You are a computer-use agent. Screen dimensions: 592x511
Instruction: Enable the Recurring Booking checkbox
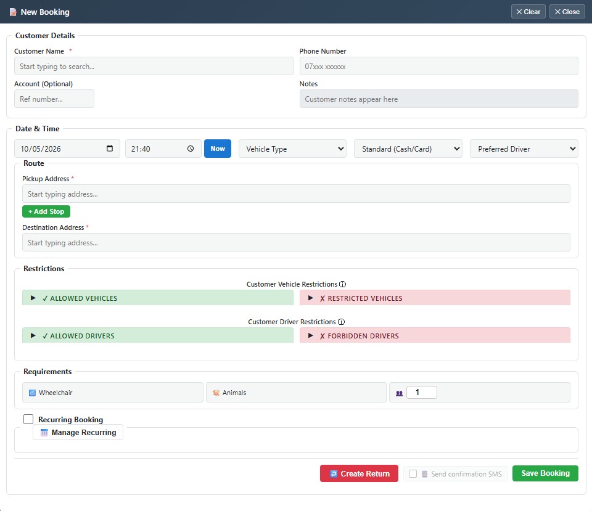click(x=28, y=419)
